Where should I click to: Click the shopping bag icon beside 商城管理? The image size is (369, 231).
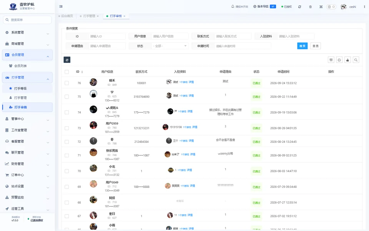click(x=7, y=44)
